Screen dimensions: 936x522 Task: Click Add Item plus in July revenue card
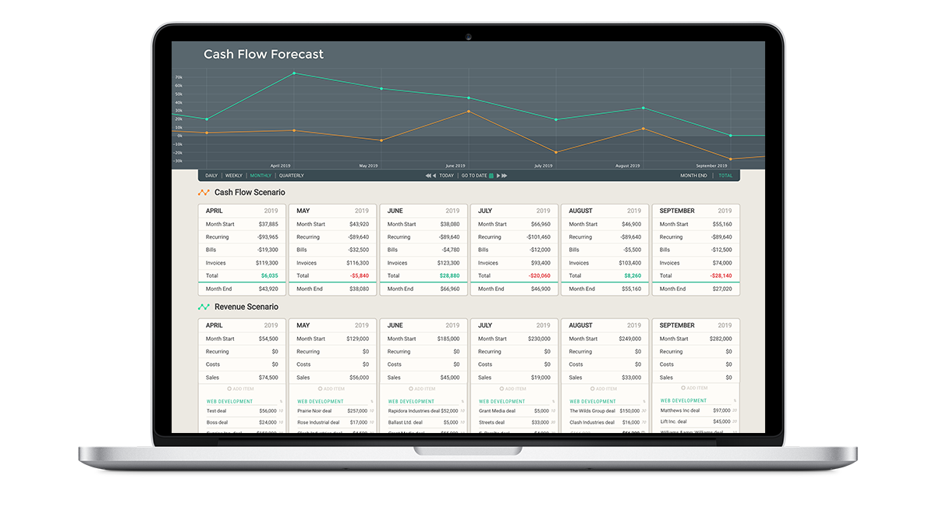click(x=502, y=389)
